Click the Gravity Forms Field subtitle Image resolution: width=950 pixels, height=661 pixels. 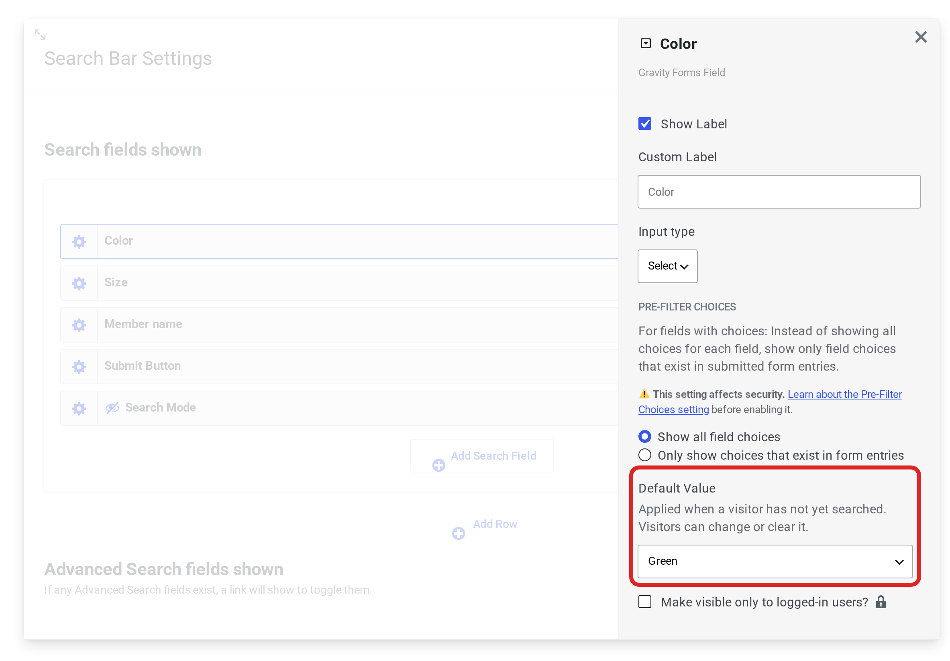[681, 73]
